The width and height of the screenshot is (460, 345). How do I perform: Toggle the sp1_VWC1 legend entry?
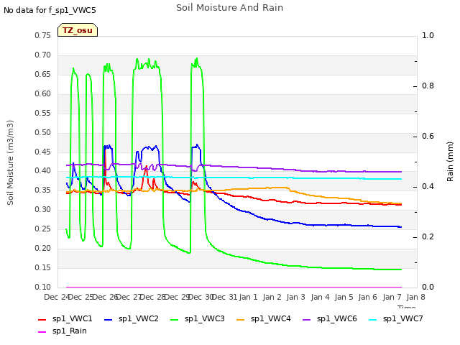pyautogui.click(x=65, y=319)
